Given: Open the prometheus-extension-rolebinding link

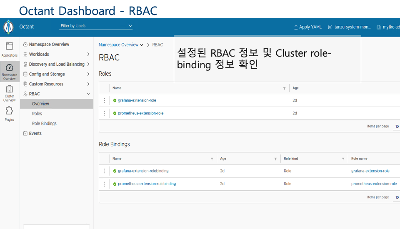Looking at the screenshot, I should point(147,184).
